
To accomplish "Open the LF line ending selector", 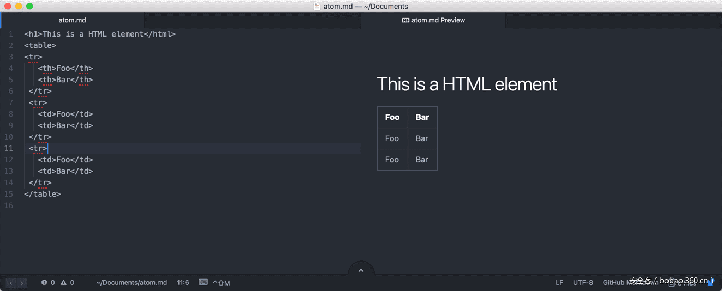I will click(559, 283).
